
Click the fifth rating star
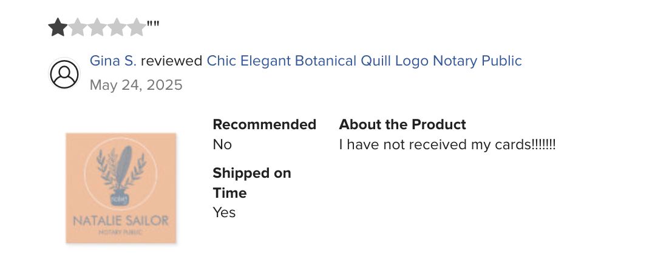coord(136,27)
